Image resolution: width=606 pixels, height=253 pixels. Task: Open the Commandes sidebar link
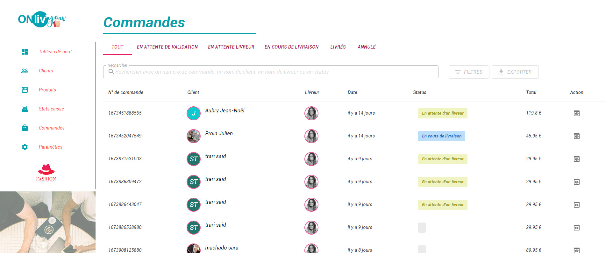tap(52, 128)
